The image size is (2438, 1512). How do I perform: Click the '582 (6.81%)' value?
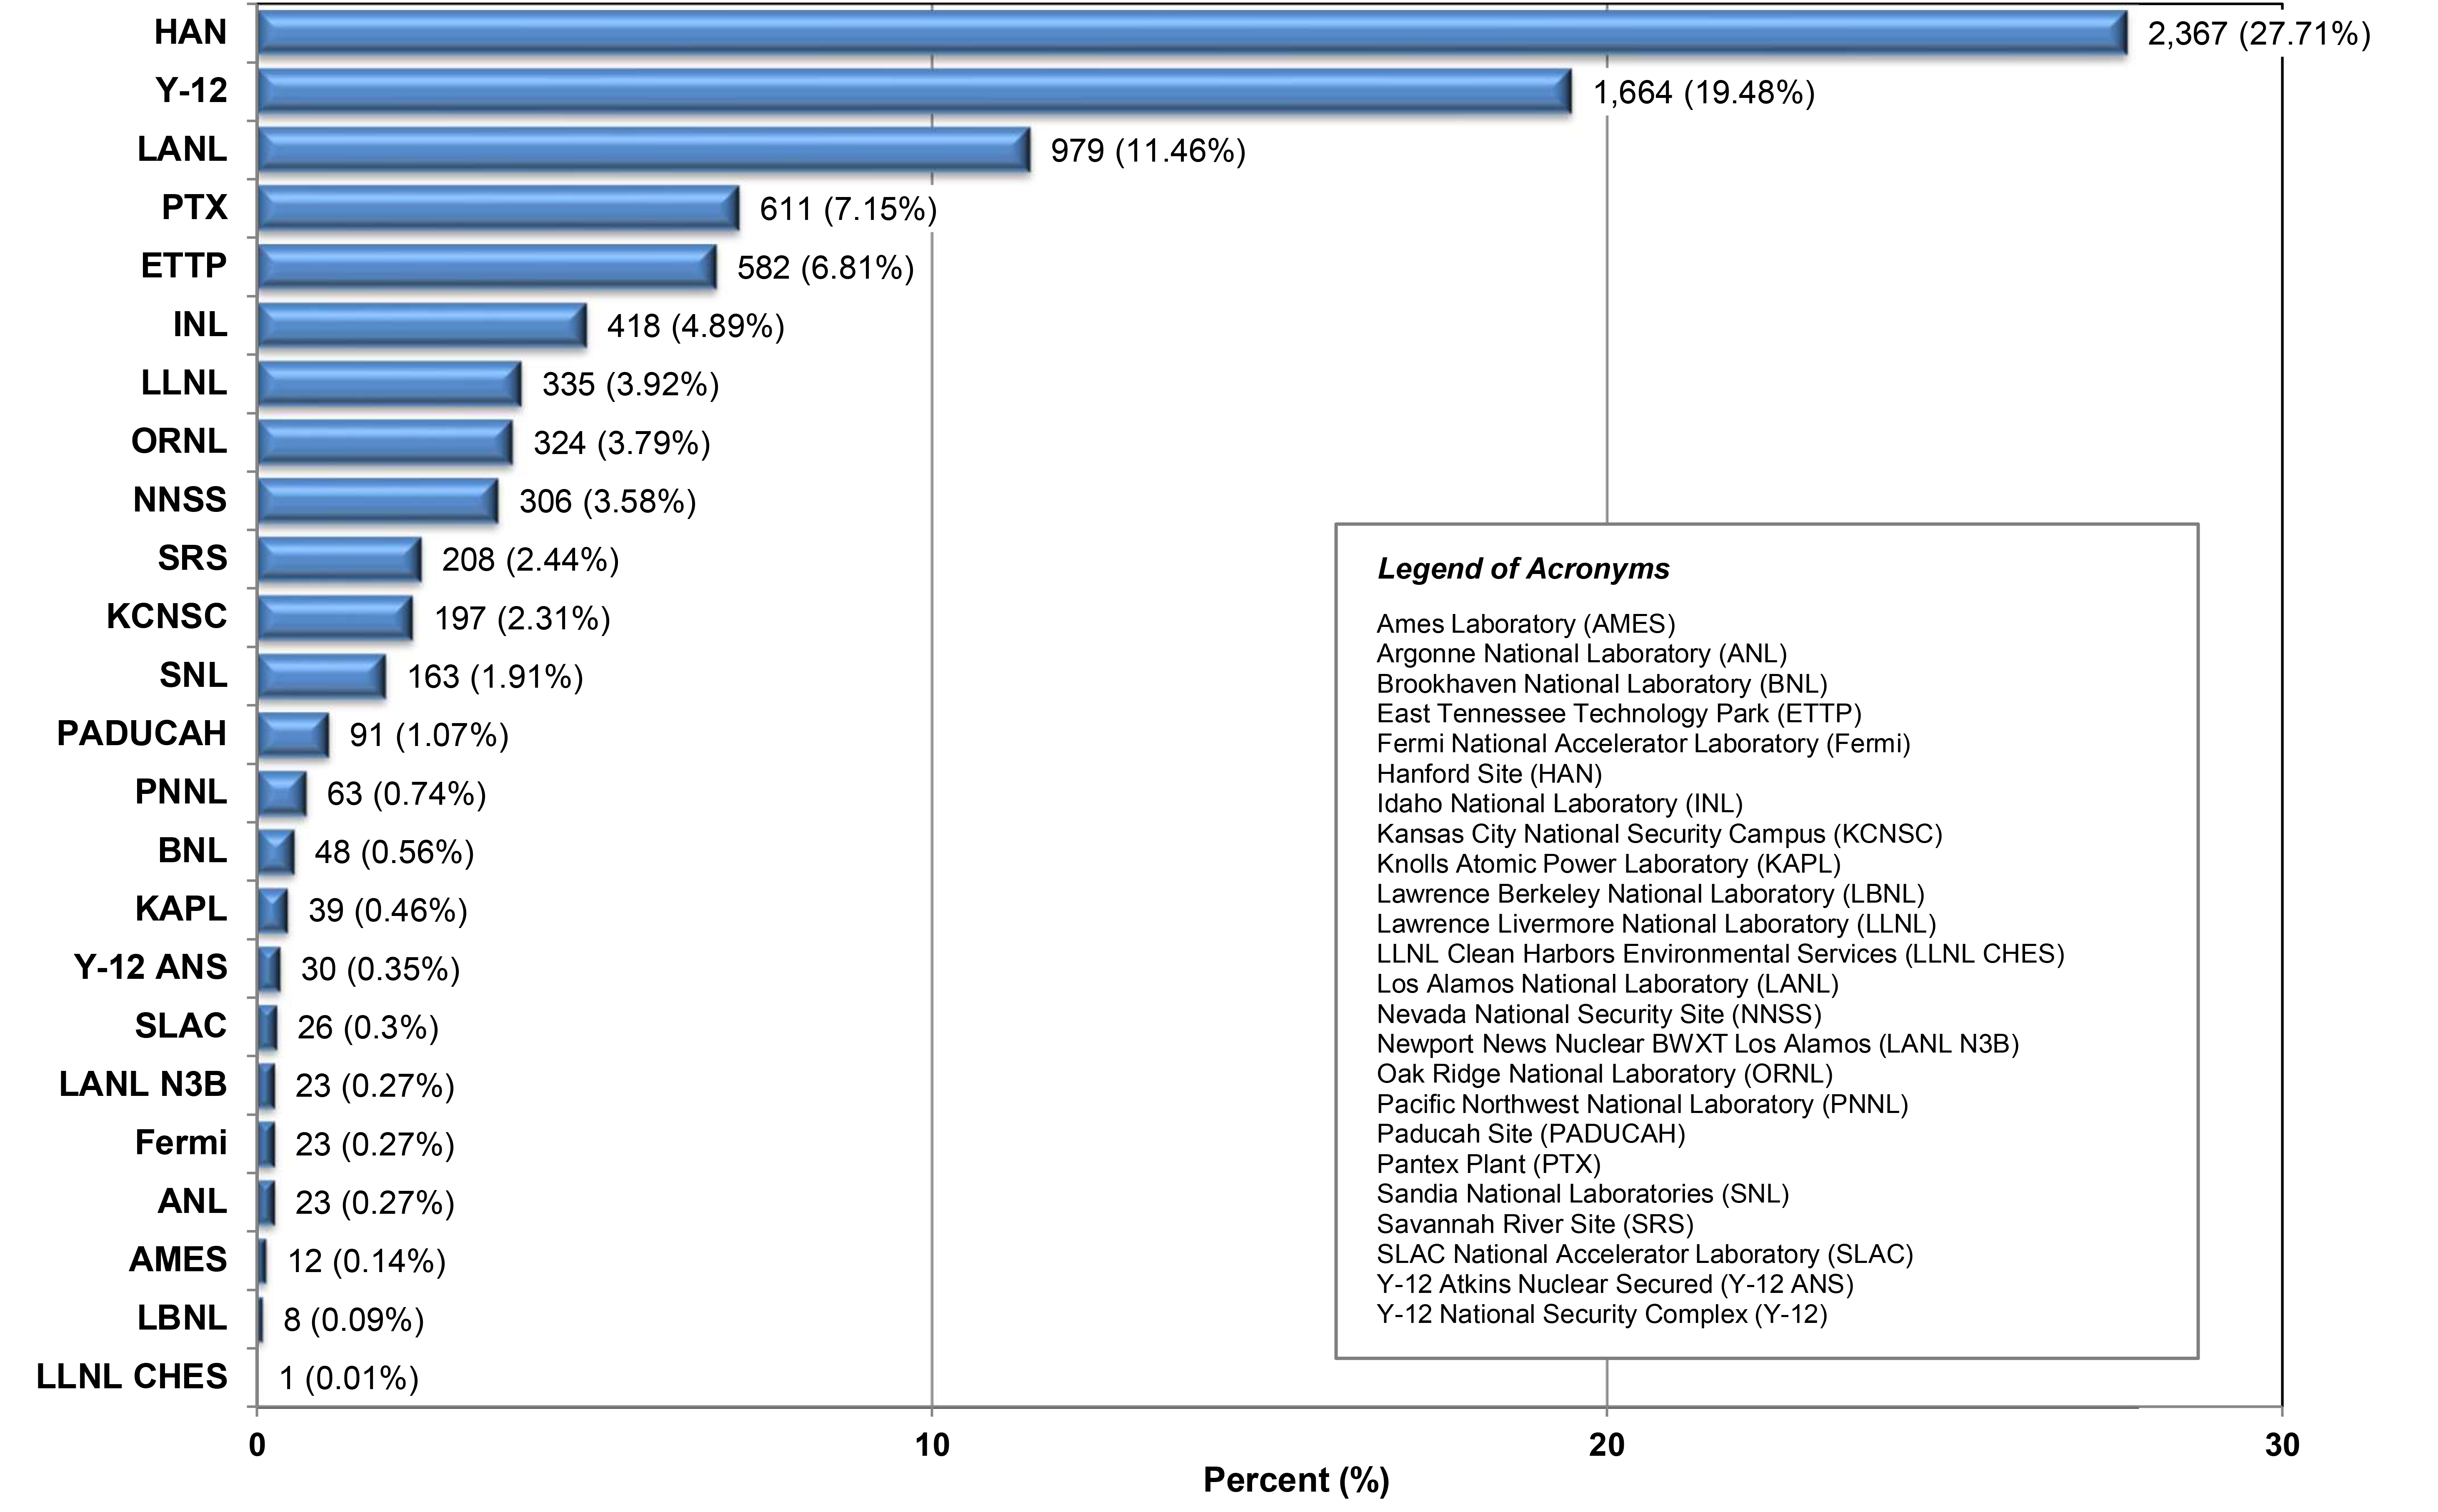(x=826, y=268)
